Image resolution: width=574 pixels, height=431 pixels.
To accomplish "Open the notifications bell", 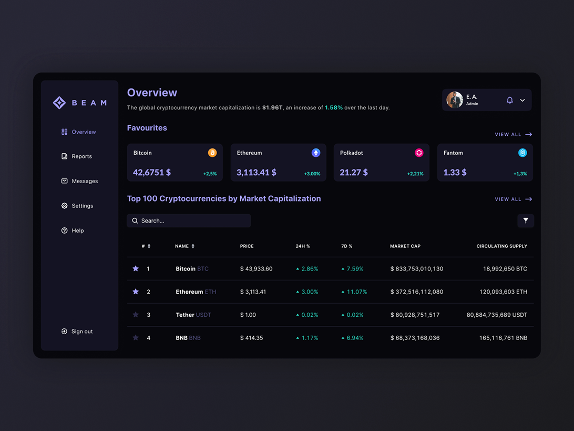I will point(509,100).
